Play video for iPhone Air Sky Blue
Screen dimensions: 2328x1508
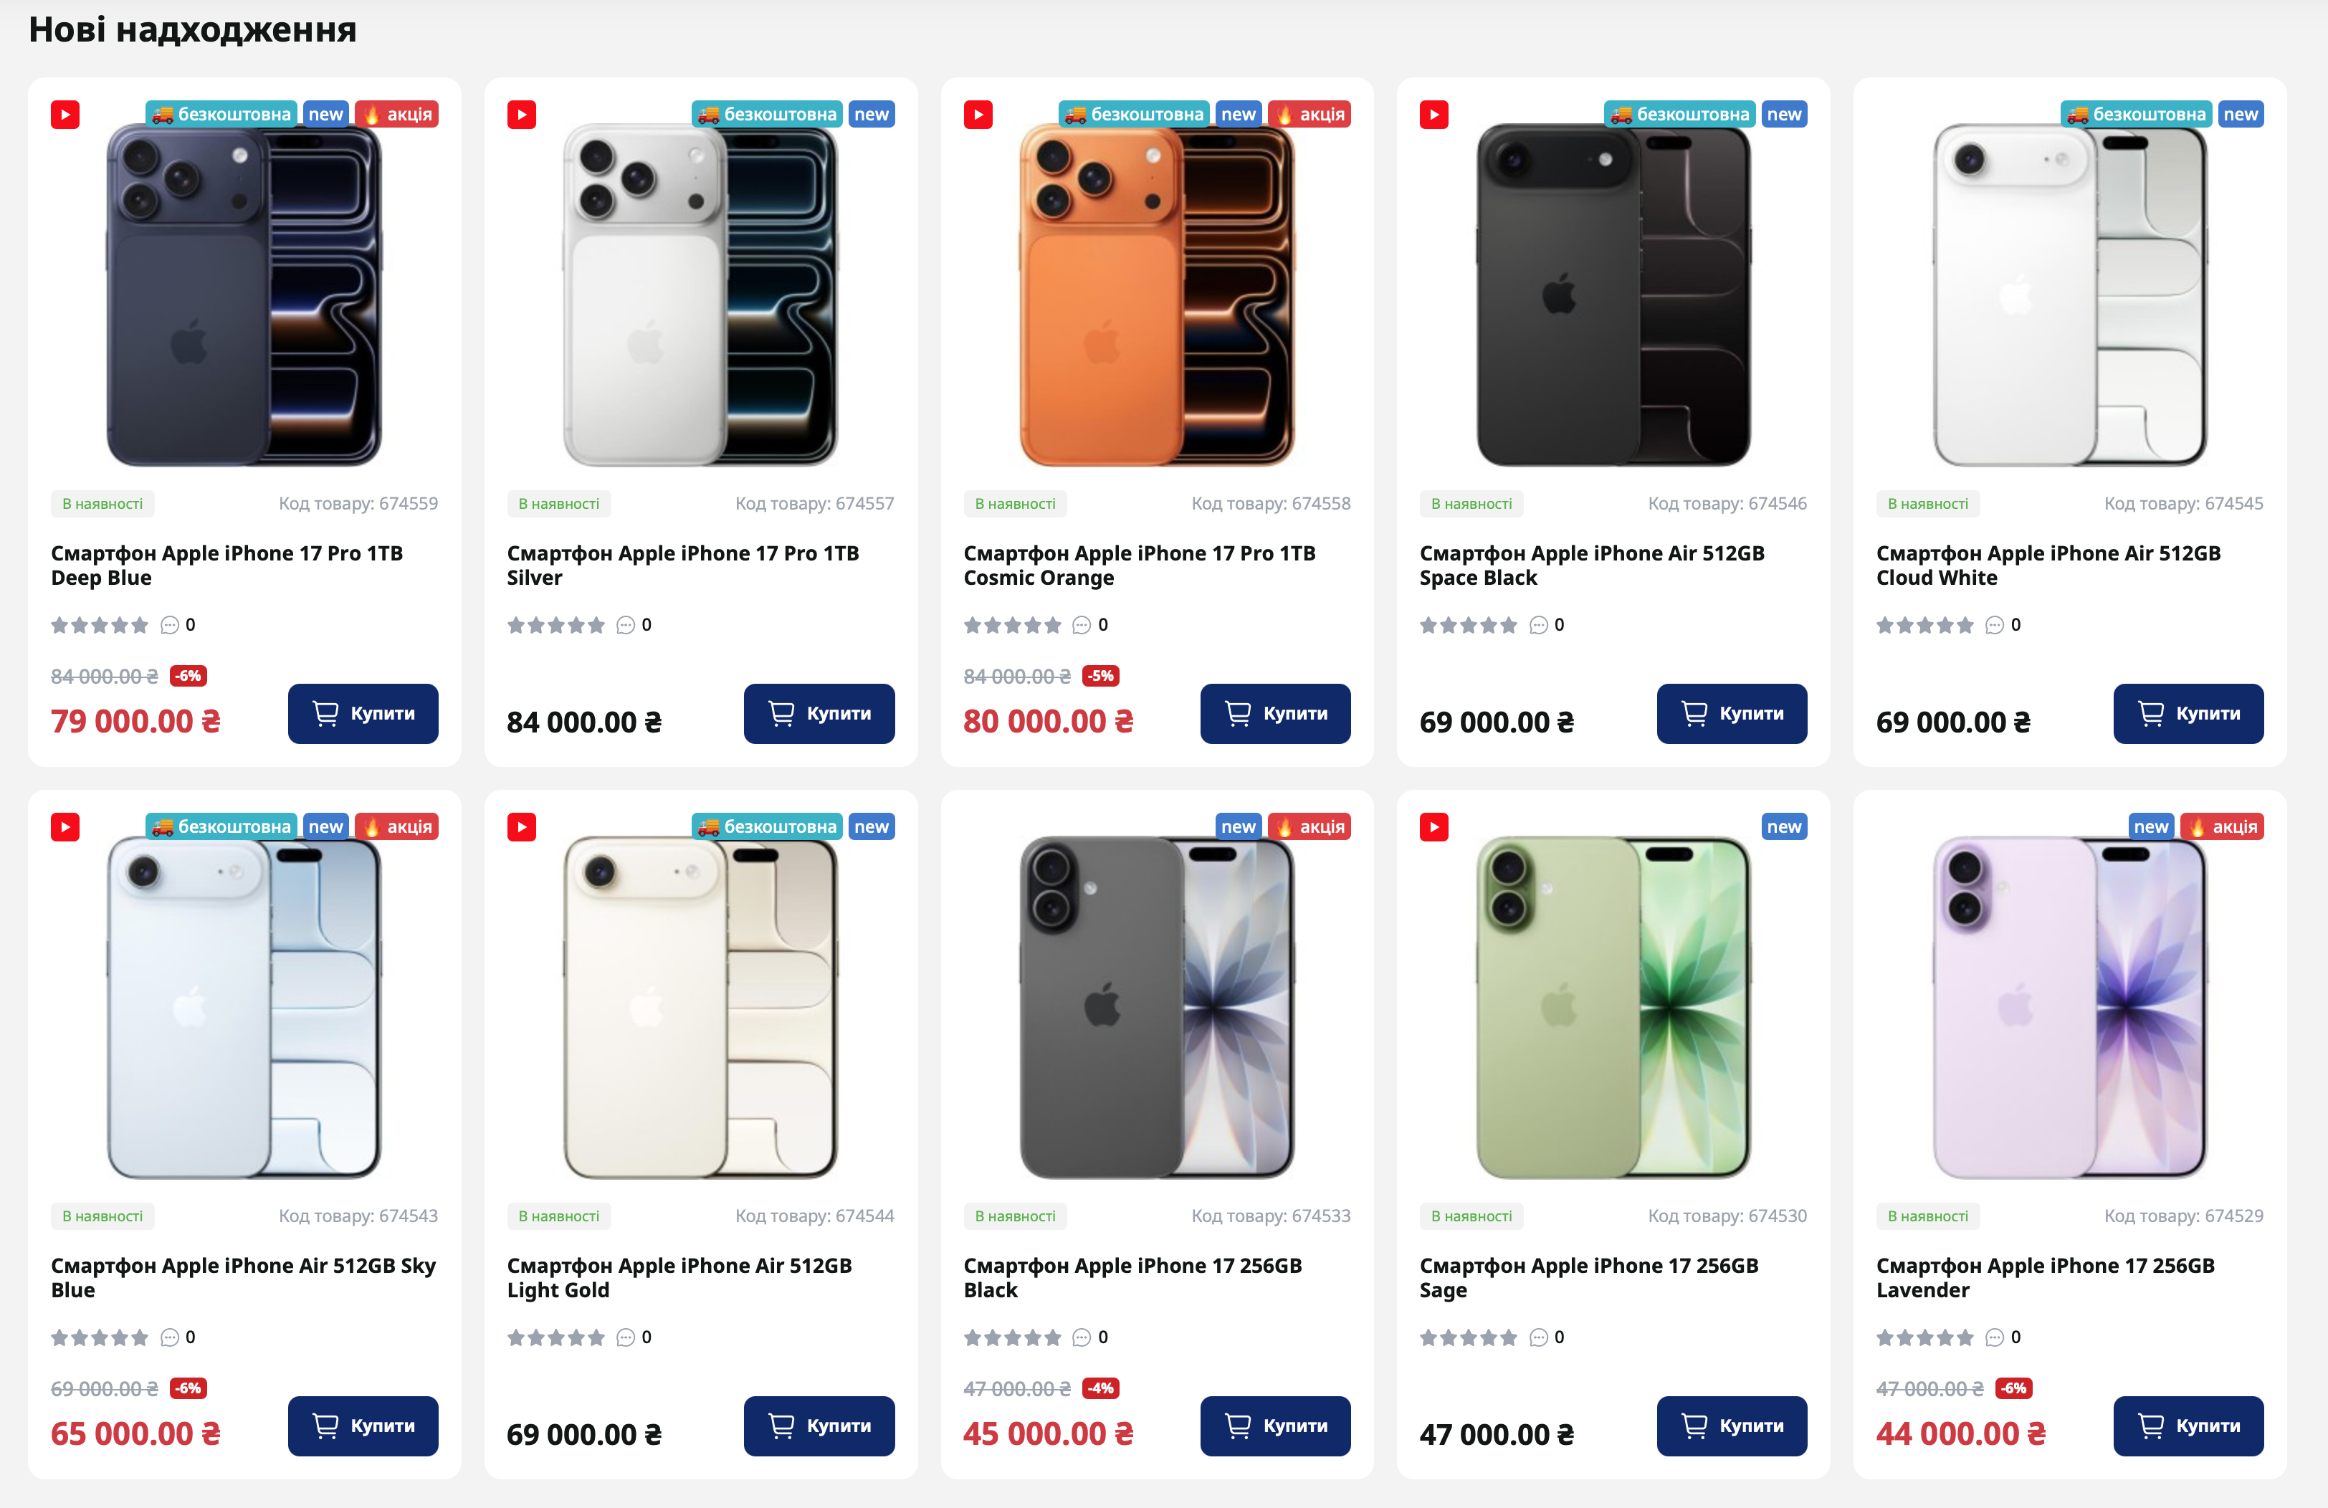[x=65, y=827]
